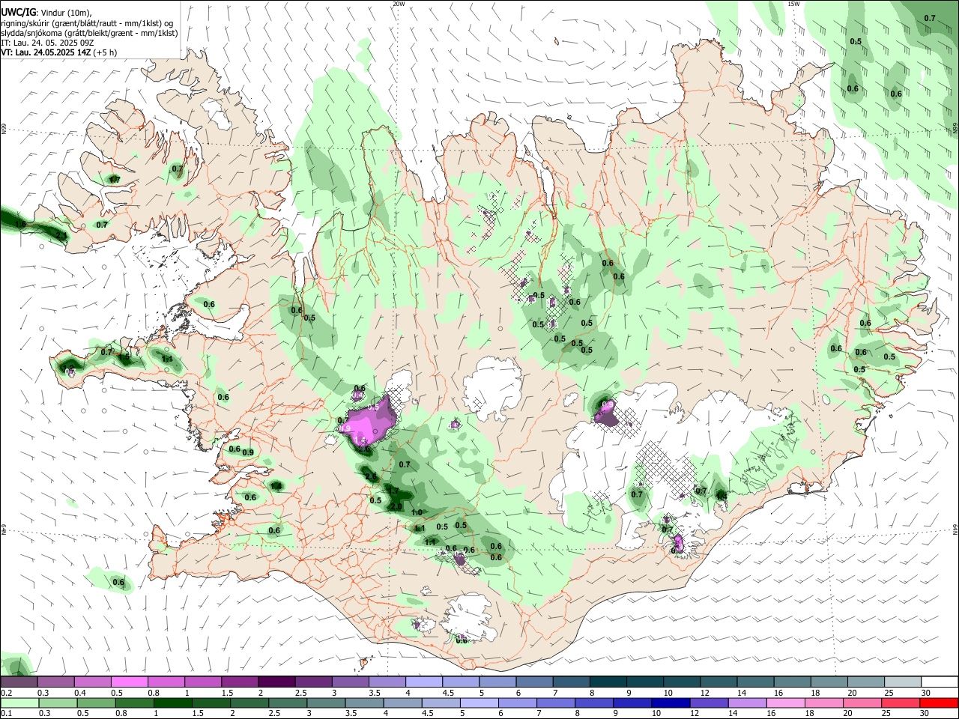959x719 pixels.
Task: Click the '15W' longitude label at top
Action: click(793, 4)
